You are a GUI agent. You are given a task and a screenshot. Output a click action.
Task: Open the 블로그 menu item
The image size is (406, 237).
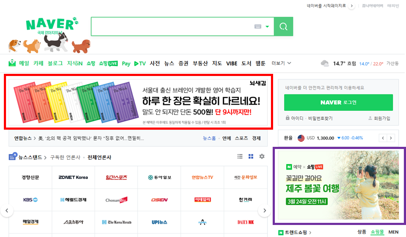55,63
